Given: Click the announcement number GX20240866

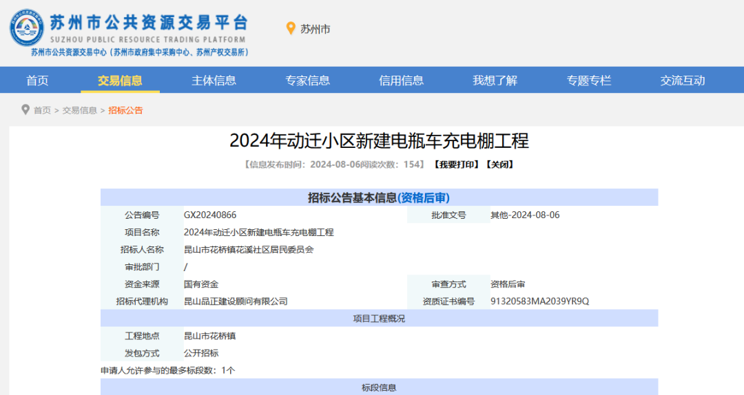Looking at the screenshot, I should click(210, 215).
